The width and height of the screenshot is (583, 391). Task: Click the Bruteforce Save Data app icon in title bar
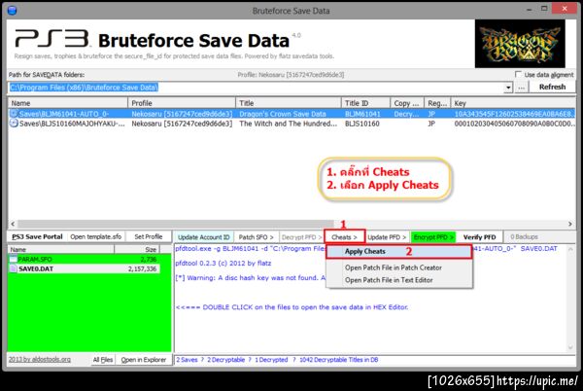click(x=12, y=11)
